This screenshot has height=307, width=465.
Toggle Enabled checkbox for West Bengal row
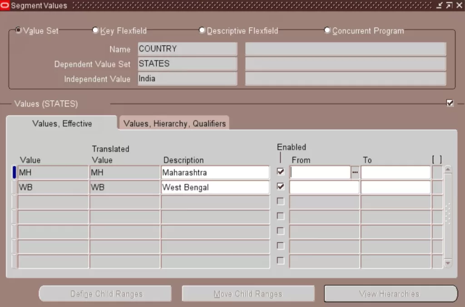coord(281,186)
